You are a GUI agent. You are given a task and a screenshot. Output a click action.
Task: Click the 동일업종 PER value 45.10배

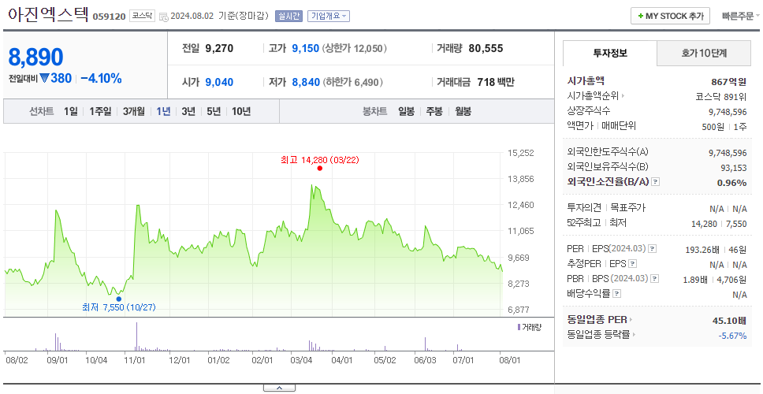tap(729, 321)
